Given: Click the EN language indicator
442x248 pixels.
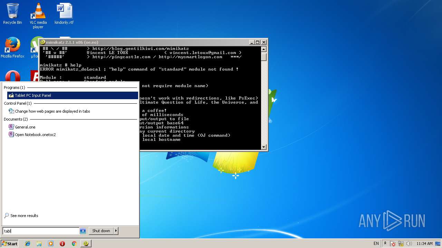Looking at the screenshot, I should 376,244.
